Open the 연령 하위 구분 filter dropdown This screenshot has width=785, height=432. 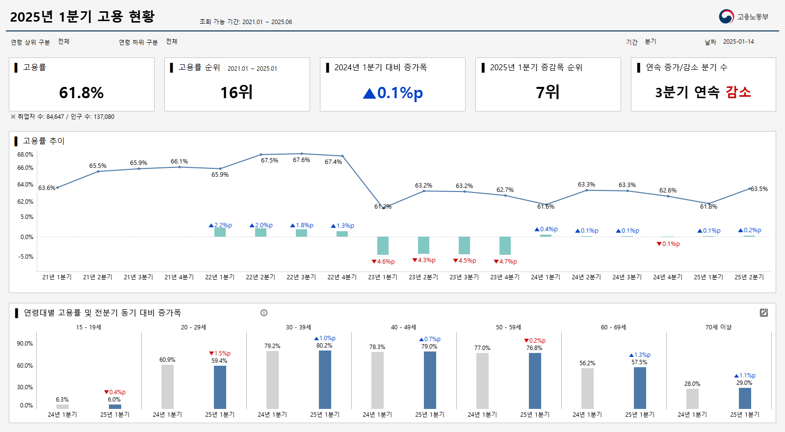click(172, 42)
